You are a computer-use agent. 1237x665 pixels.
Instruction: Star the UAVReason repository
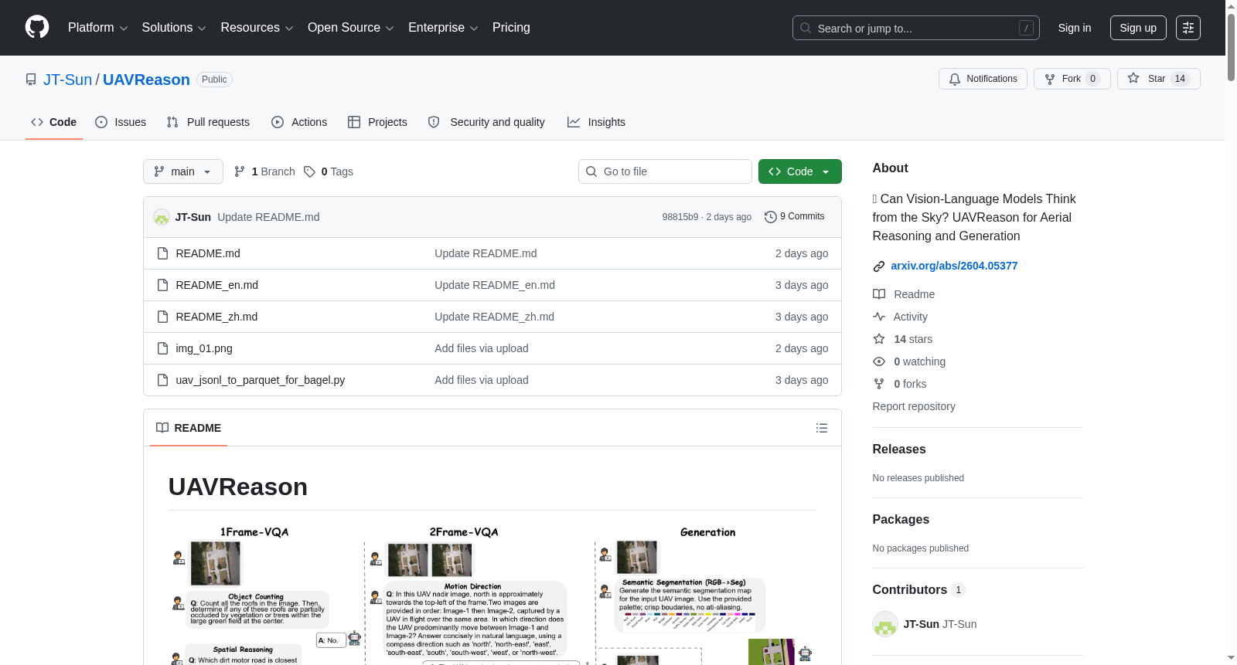[1158, 79]
